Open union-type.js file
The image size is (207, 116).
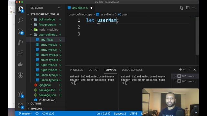(49, 75)
